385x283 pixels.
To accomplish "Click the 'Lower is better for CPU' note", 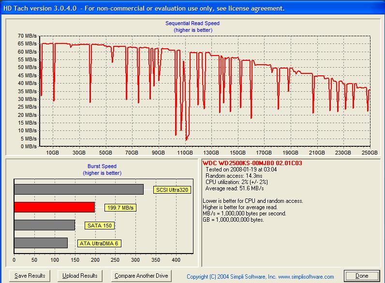I will click(253, 201).
